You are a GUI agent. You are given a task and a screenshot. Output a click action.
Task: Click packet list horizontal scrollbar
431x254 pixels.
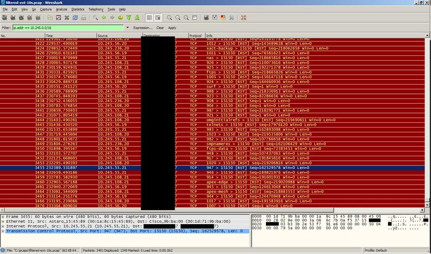tap(212, 210)
